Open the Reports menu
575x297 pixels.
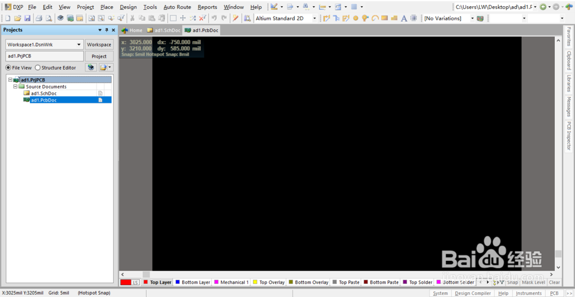pyautogui.click(x=207, y=7)
